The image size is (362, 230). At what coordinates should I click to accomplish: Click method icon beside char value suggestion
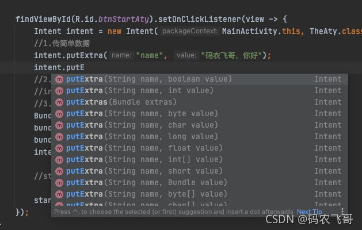[x=59, y=125]
